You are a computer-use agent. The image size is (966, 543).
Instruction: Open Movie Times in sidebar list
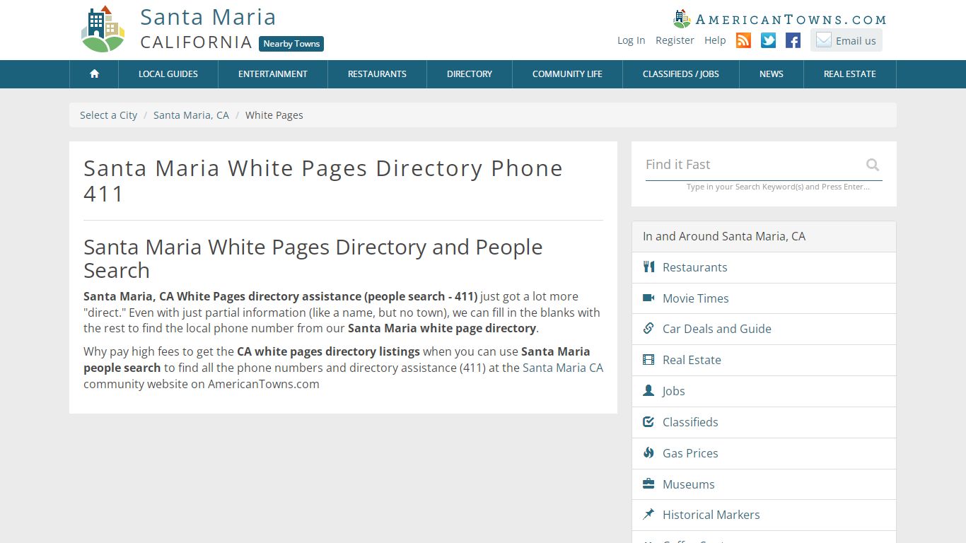pos(764,298)
